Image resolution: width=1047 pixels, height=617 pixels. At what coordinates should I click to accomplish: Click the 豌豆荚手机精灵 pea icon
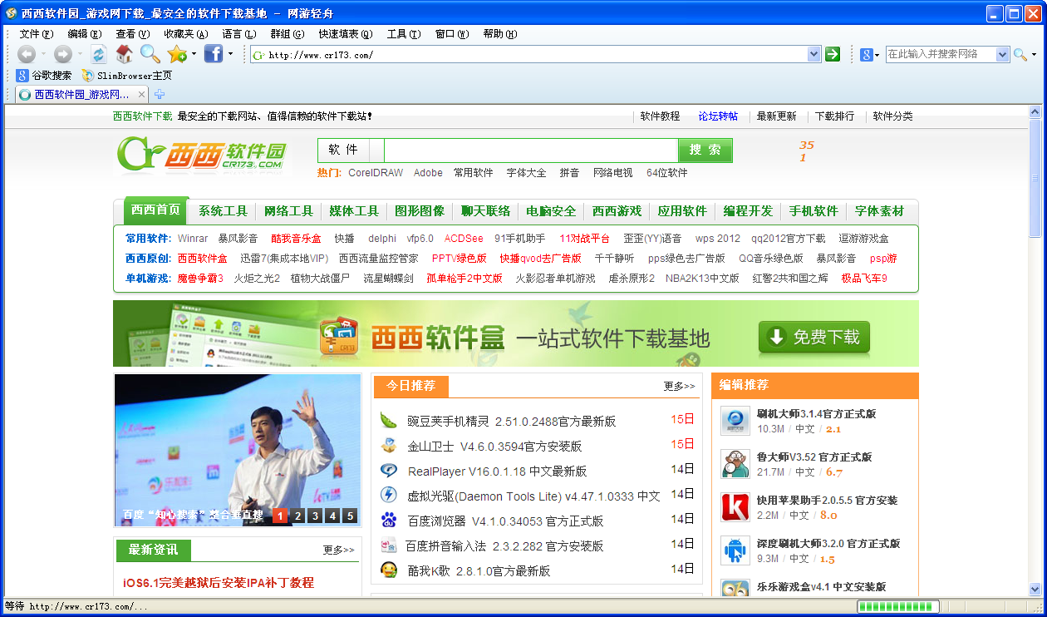pos(389,420)
